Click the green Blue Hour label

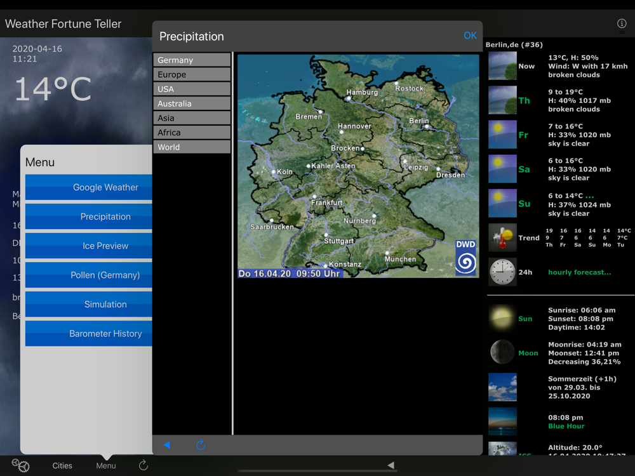566,426
